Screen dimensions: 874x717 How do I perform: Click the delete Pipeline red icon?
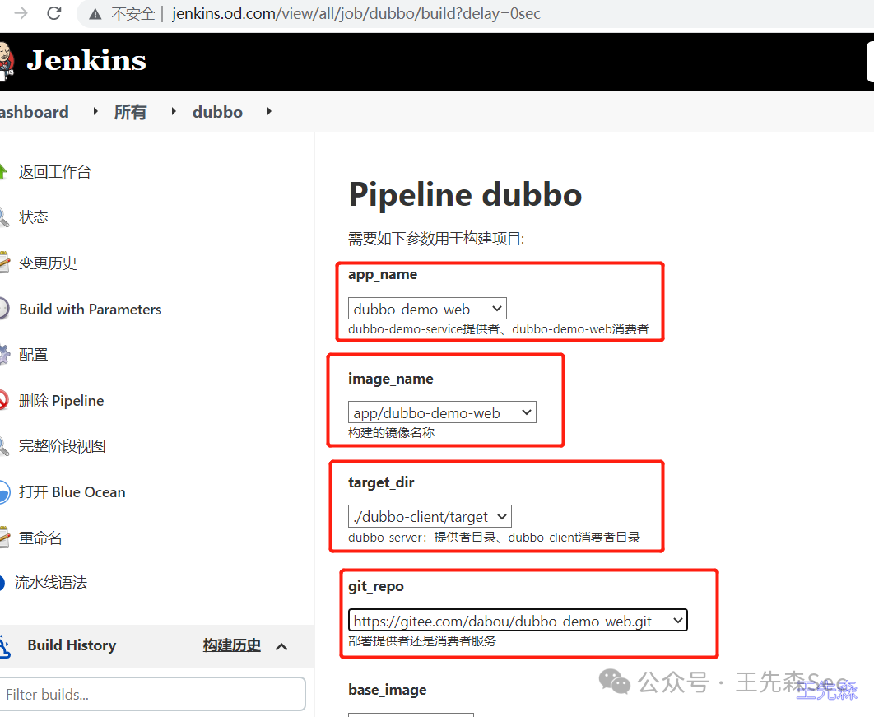coord(4,400)
